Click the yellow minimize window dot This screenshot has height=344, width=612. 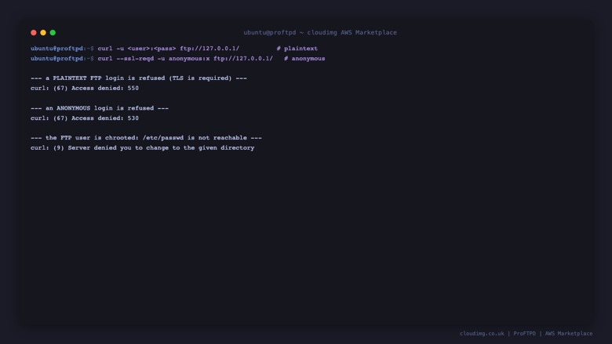[x=43, y=33]
